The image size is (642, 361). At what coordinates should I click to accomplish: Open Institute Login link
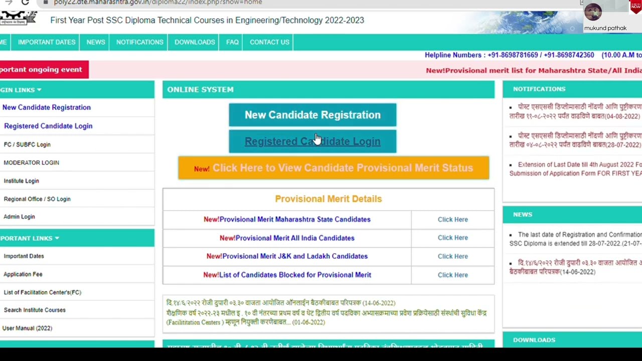pyautogui.click(x=21, y=180)
